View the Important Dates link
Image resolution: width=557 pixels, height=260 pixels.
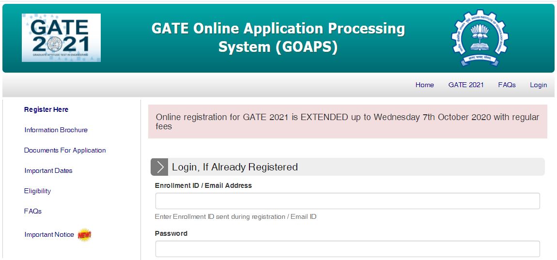click(48, 170)
